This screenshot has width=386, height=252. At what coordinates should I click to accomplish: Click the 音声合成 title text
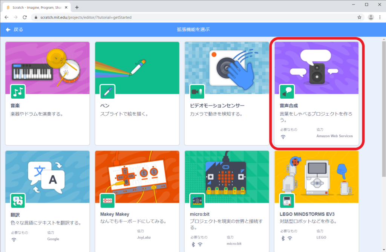click(x=289, y=105)
